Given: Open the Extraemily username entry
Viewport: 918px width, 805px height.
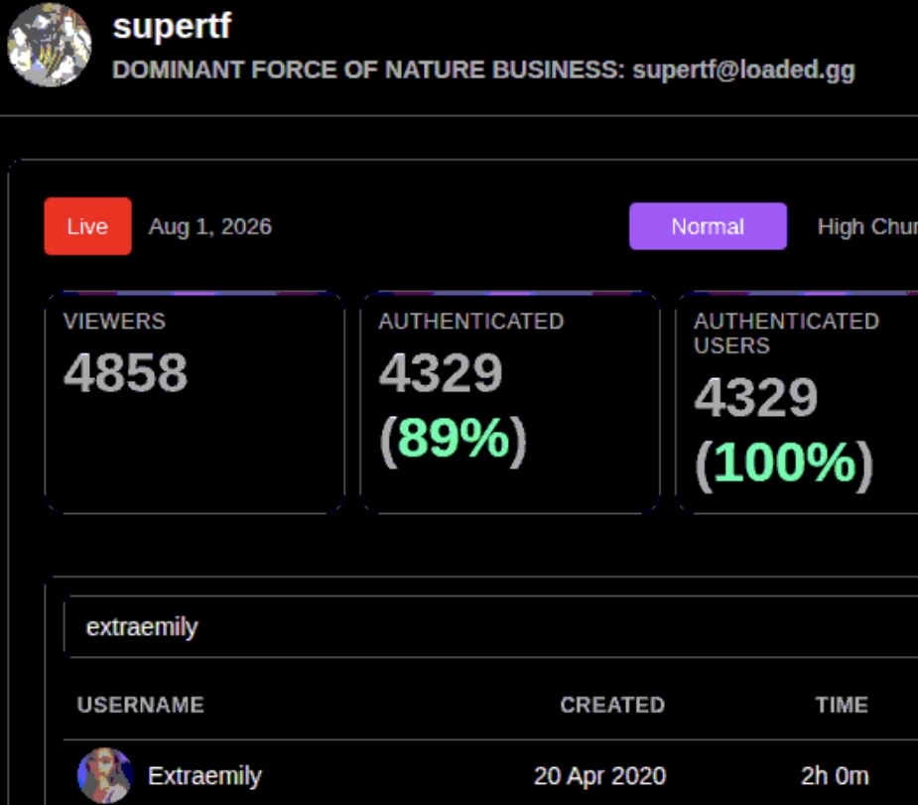Looking at the screenshot, I should click(204, 776).
